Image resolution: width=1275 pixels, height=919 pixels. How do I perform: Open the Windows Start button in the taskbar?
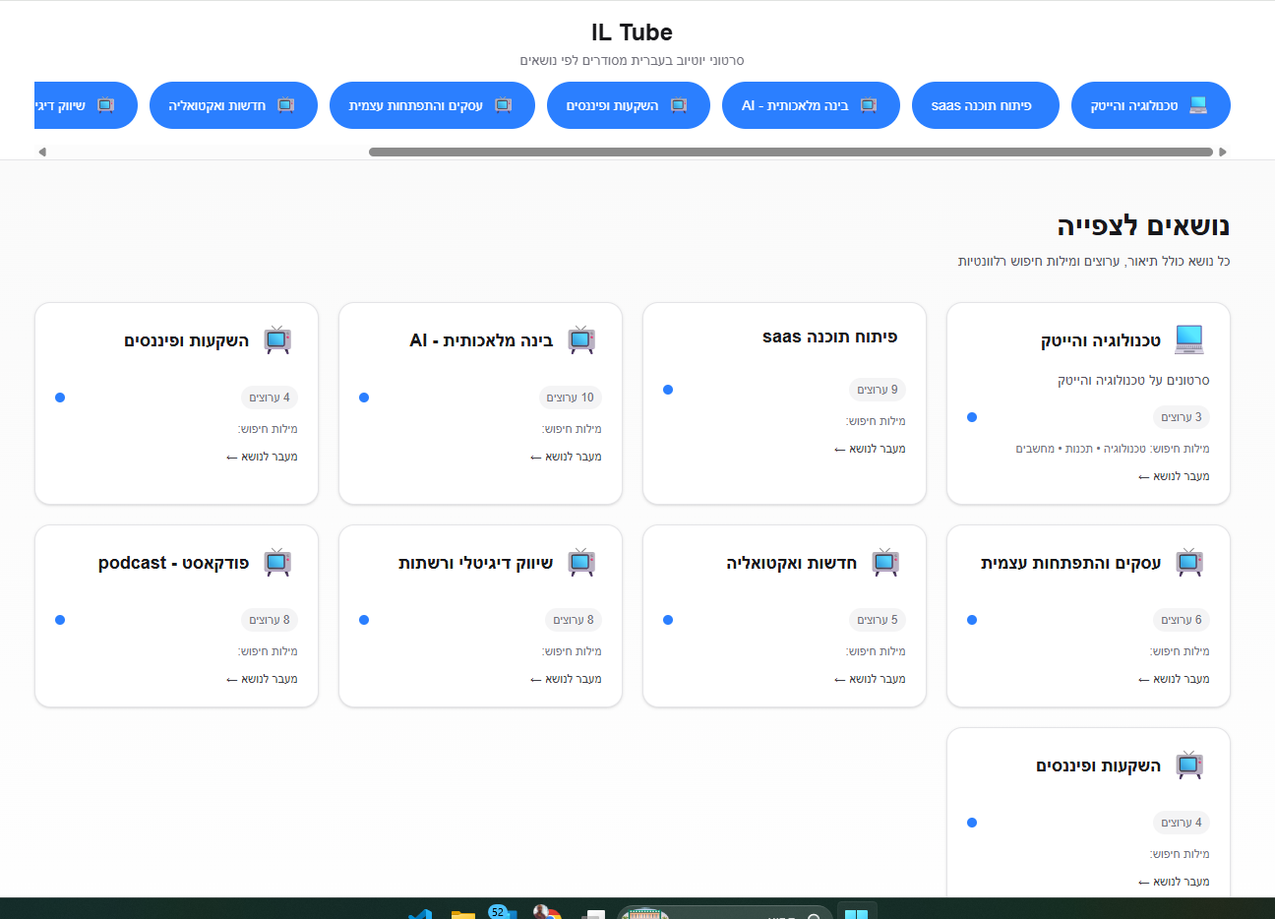point(856,913)
